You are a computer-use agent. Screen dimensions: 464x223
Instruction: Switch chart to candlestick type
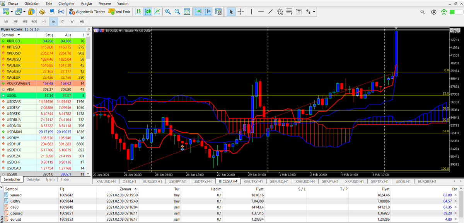(147, 12)
